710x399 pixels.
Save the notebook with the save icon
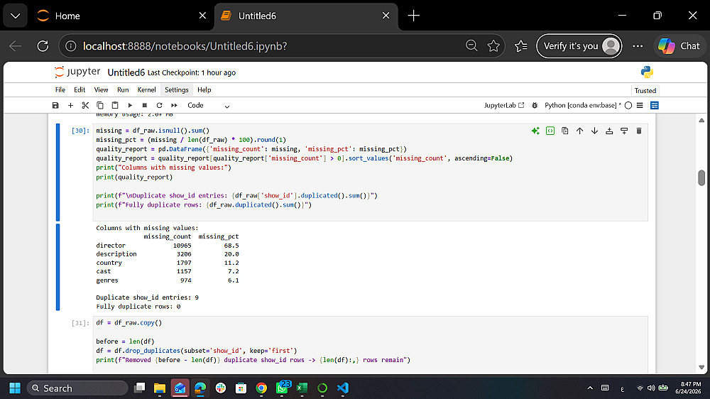[55, 105]
